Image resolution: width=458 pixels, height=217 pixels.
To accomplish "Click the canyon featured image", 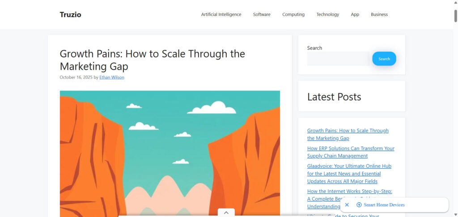I will coord(170,154).
